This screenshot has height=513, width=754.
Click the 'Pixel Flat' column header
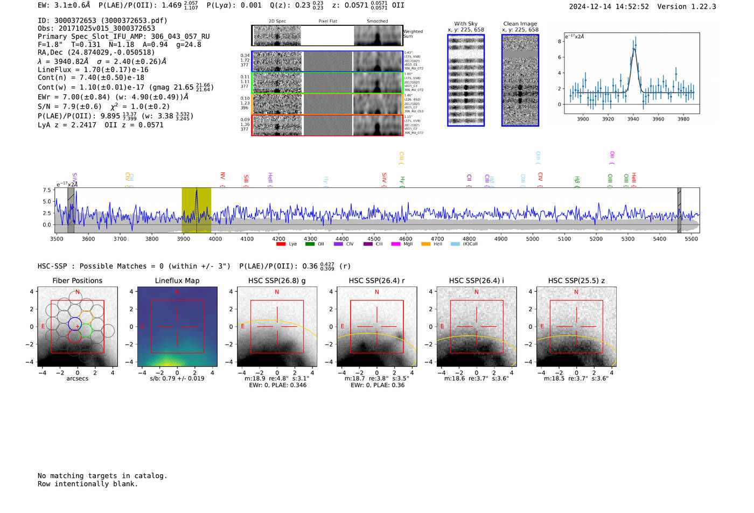327,22
